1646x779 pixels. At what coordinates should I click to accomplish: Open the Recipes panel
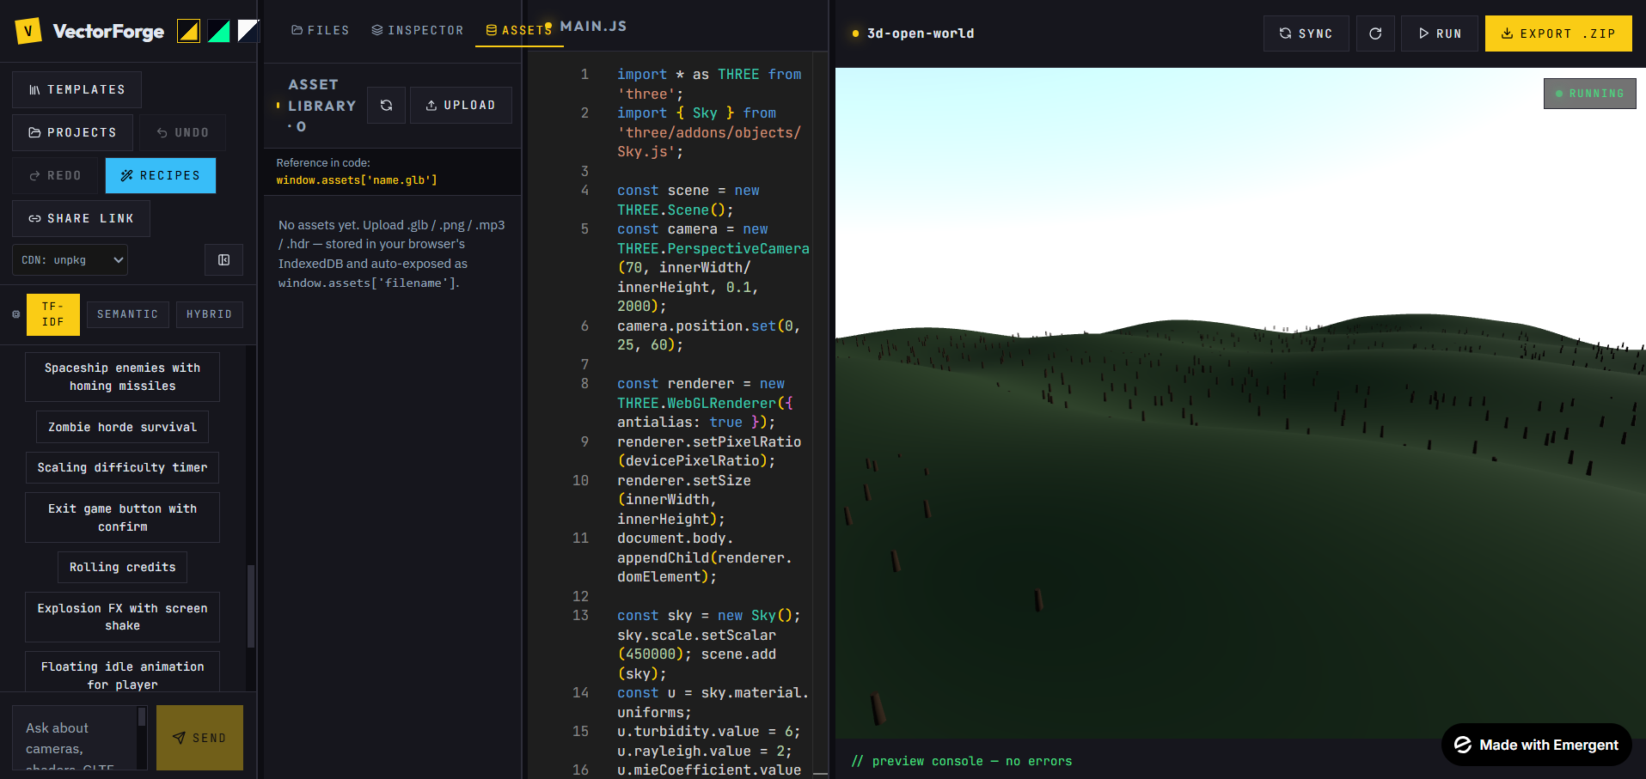pos(161,176)
